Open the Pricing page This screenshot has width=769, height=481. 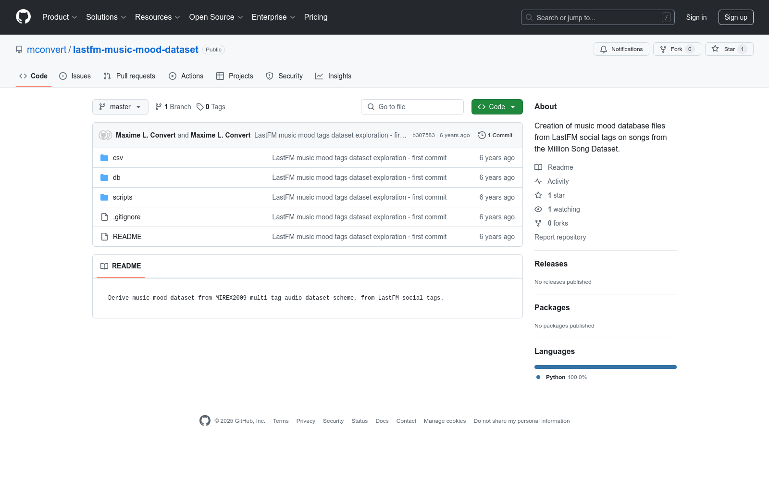316,17
